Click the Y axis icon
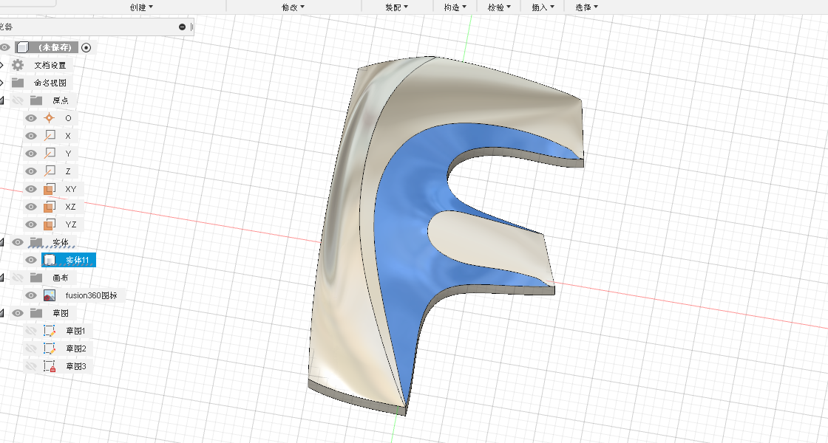This screenshot has width=828, height=443. (49, 154)
